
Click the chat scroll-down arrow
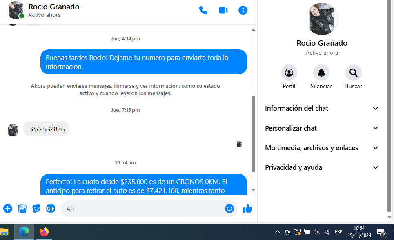(x=253, y=190)
